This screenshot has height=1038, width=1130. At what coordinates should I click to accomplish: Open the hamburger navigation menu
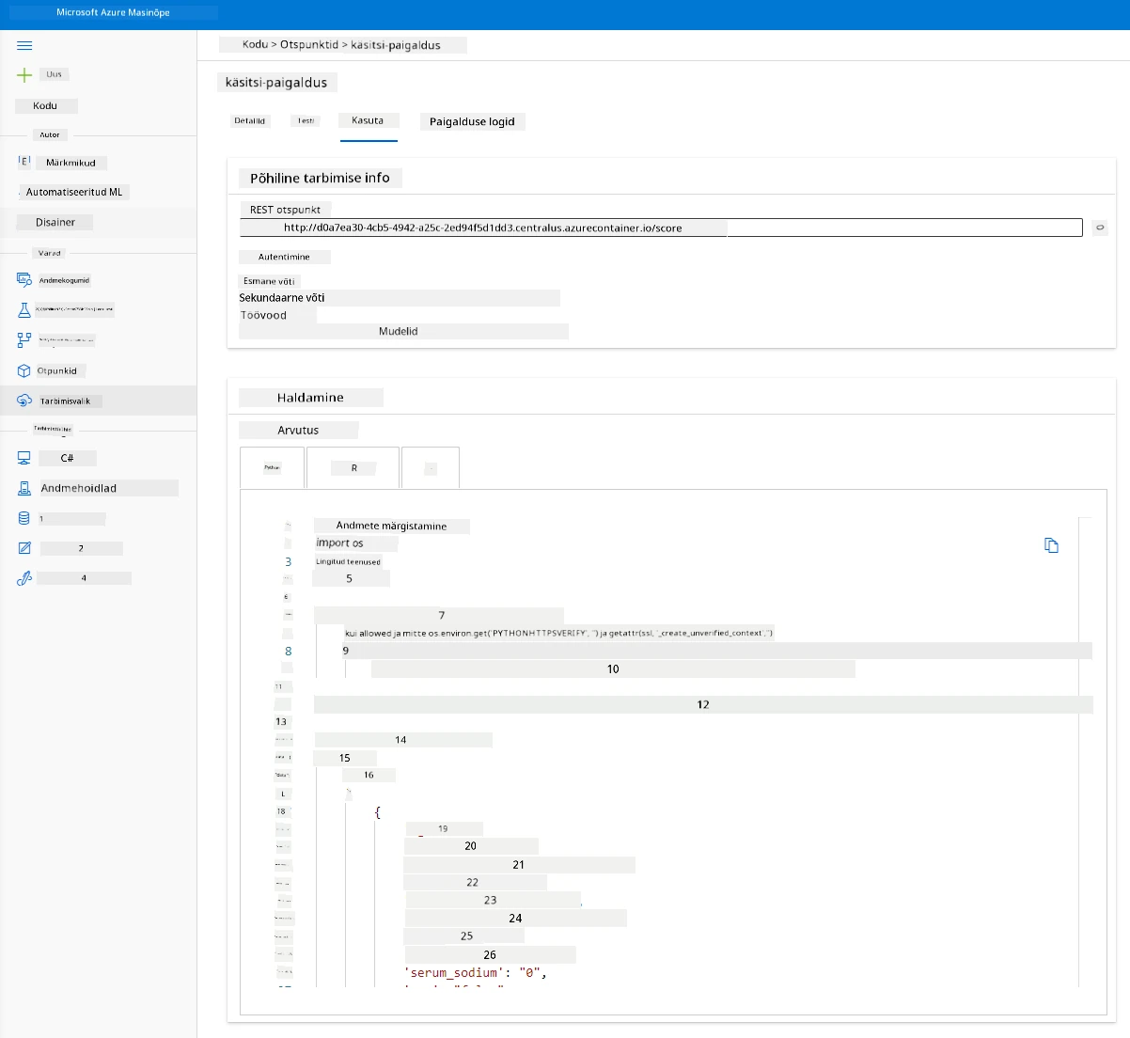[24, 45]
